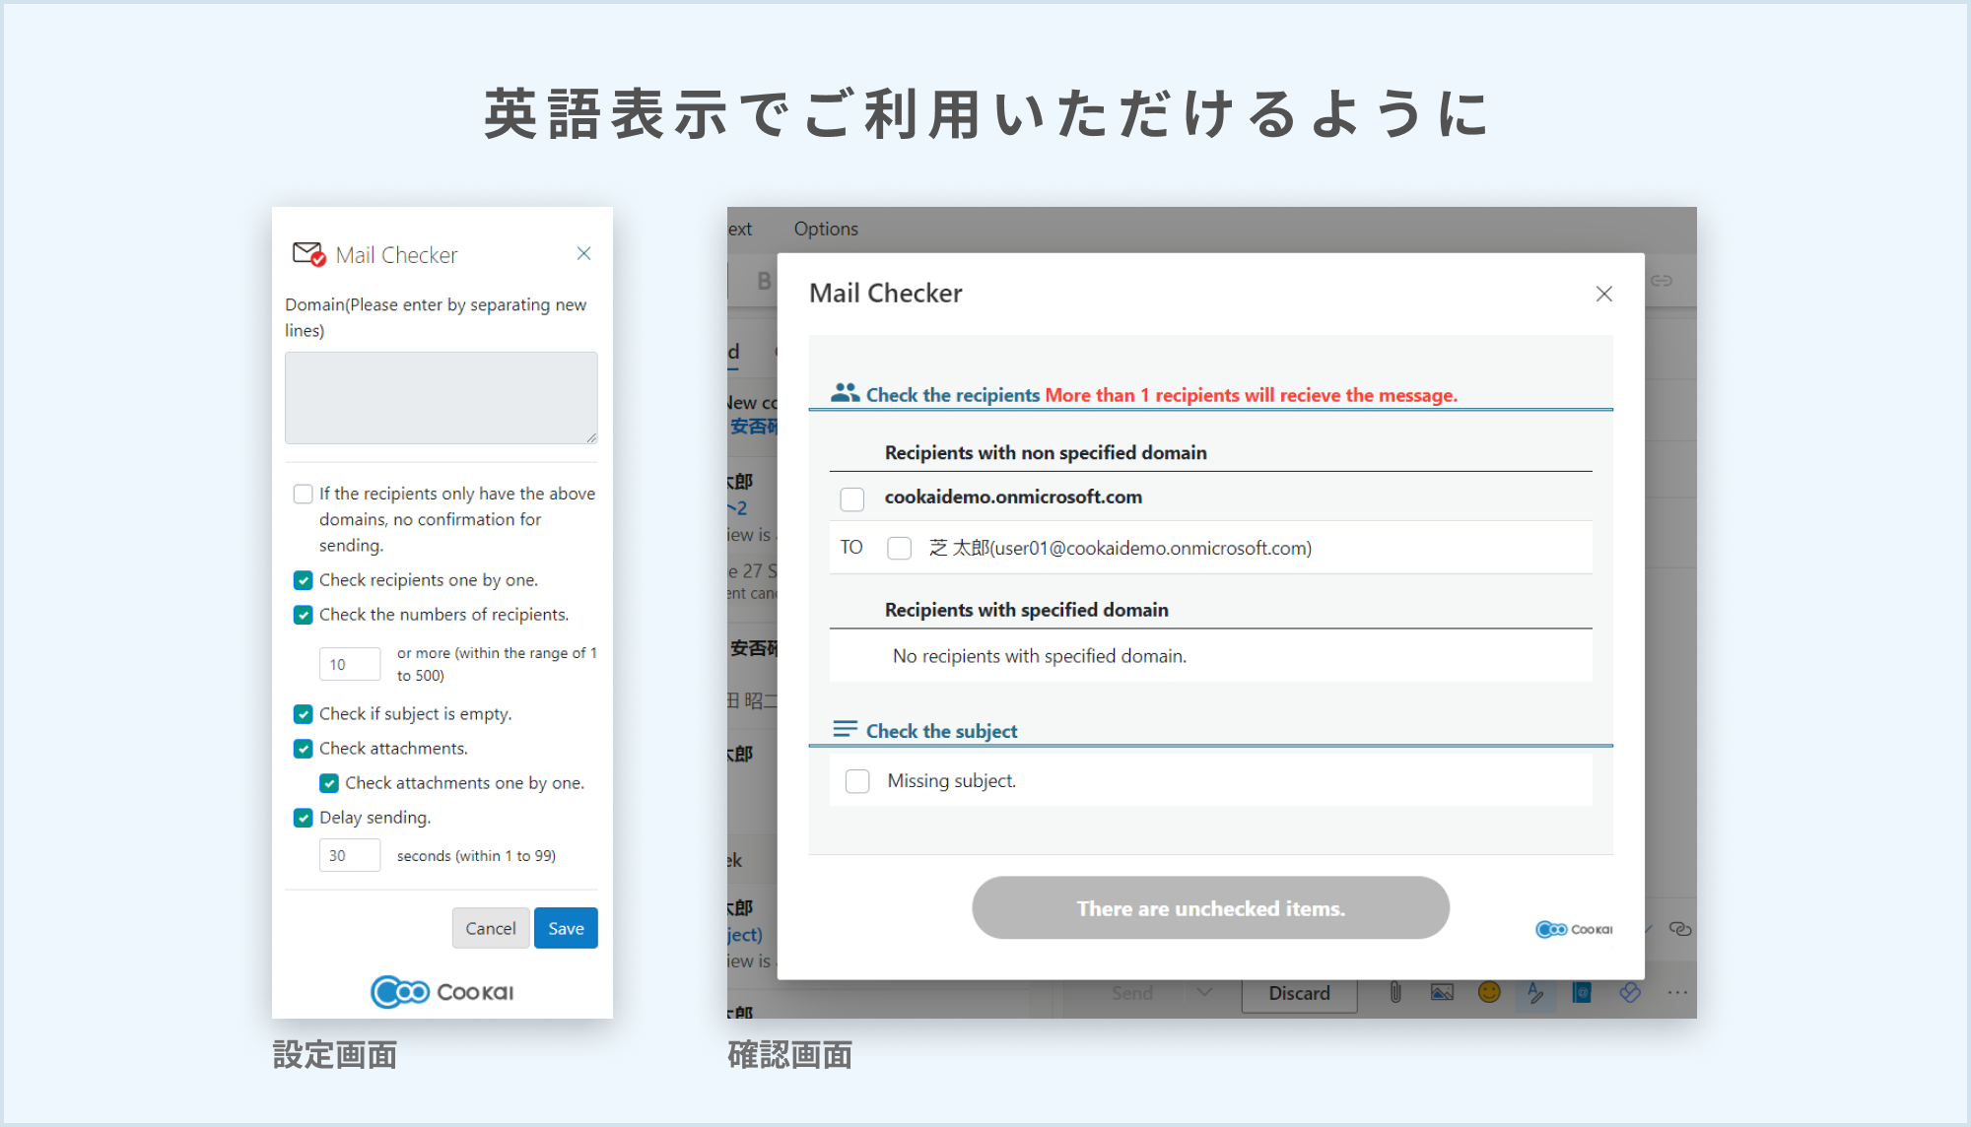Click the 'Check the subject' lines icon
1971x1127 pixels.
(x=845, y=729)
